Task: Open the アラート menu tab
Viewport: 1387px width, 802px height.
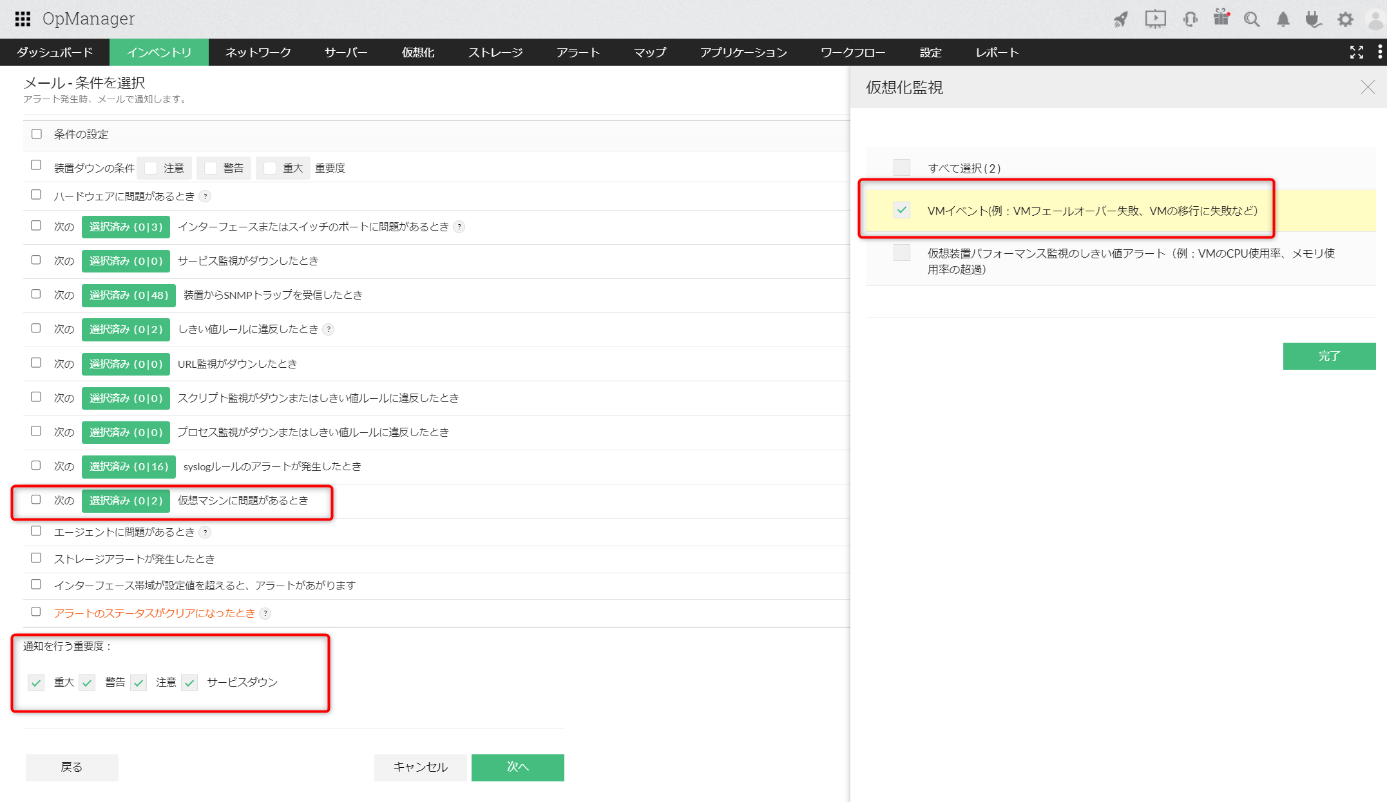Action: tap(578, 52)
